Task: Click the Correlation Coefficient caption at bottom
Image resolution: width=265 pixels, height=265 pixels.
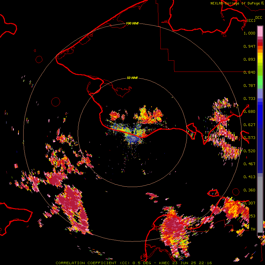Action: coord(134,263)
